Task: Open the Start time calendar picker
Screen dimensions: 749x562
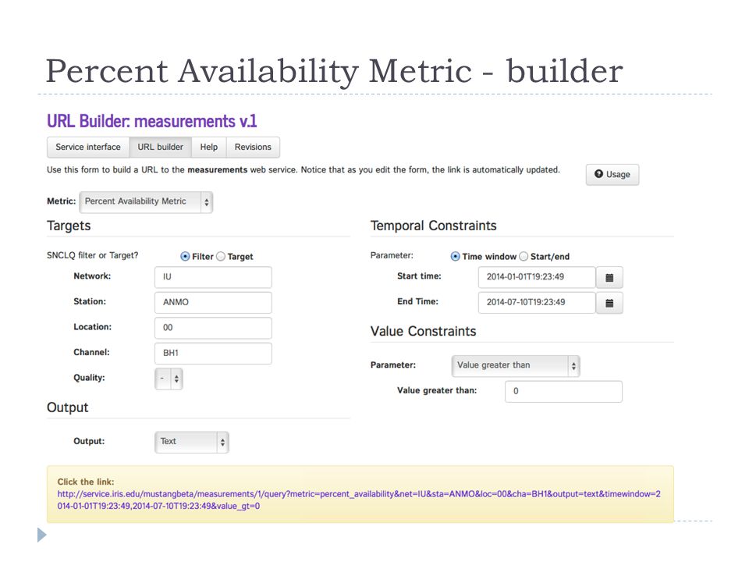Action: pyautogui.click(x=609, y=278)
